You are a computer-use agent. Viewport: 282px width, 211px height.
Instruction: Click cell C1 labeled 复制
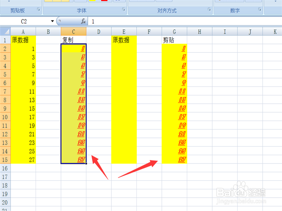pyautogui.click(x=74, y=40)
